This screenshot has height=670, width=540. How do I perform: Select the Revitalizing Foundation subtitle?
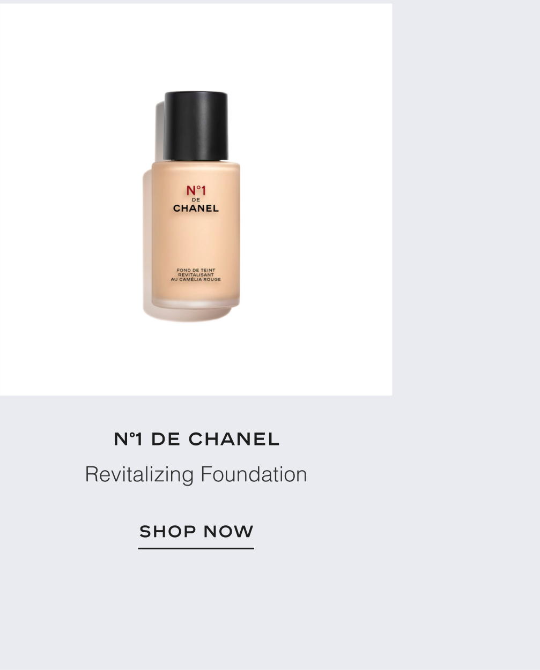click(196, 474)
